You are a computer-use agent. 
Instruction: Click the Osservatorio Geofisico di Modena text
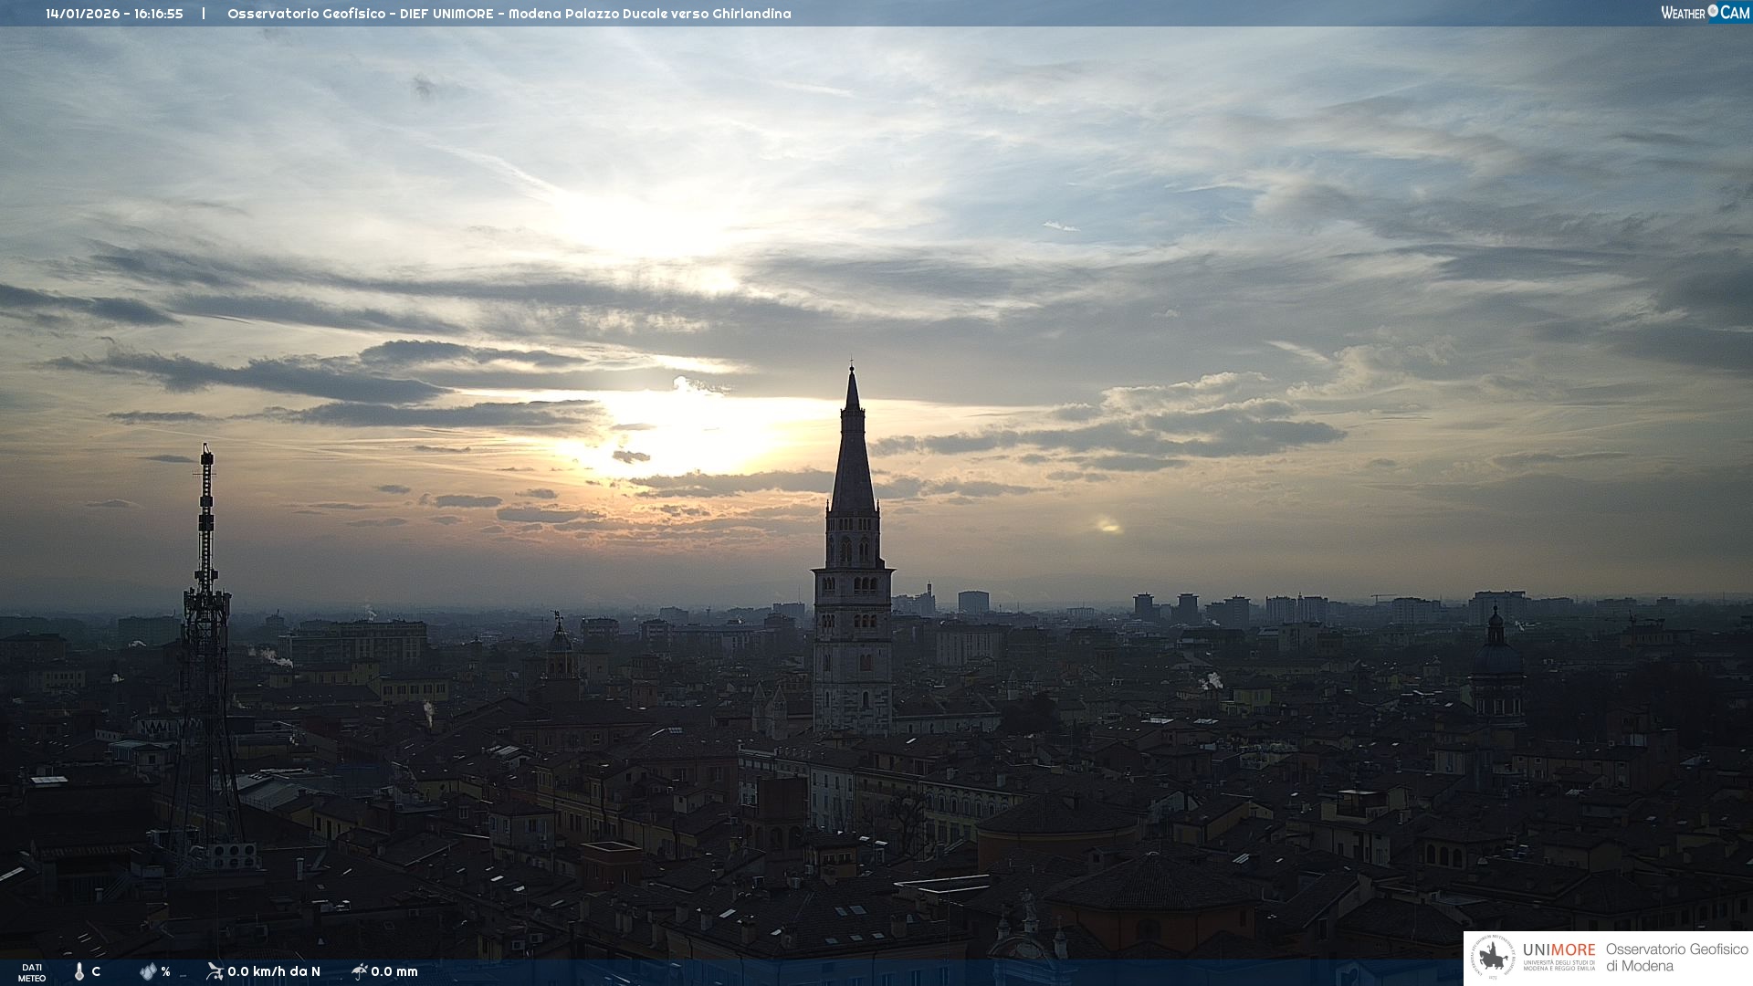click(1676, 958)
